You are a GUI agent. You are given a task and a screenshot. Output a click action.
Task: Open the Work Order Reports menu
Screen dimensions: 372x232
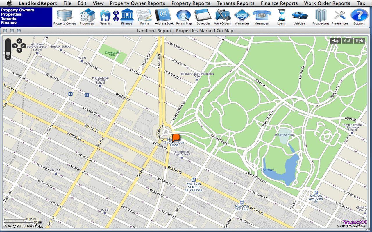click(327, 3)
